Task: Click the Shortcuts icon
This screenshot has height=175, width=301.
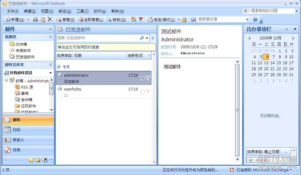Action: coord(45,160)
